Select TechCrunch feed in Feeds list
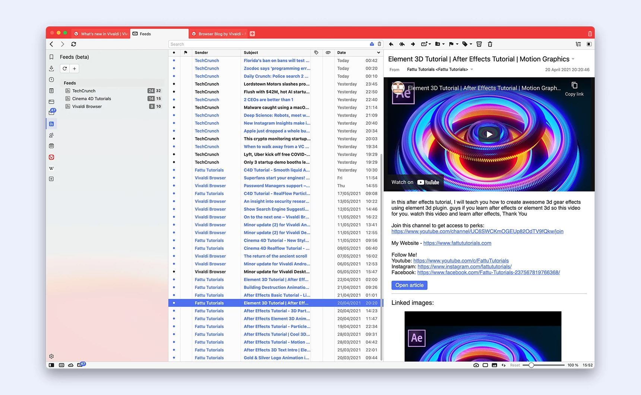Screen dimensions: 641x395 113,91
